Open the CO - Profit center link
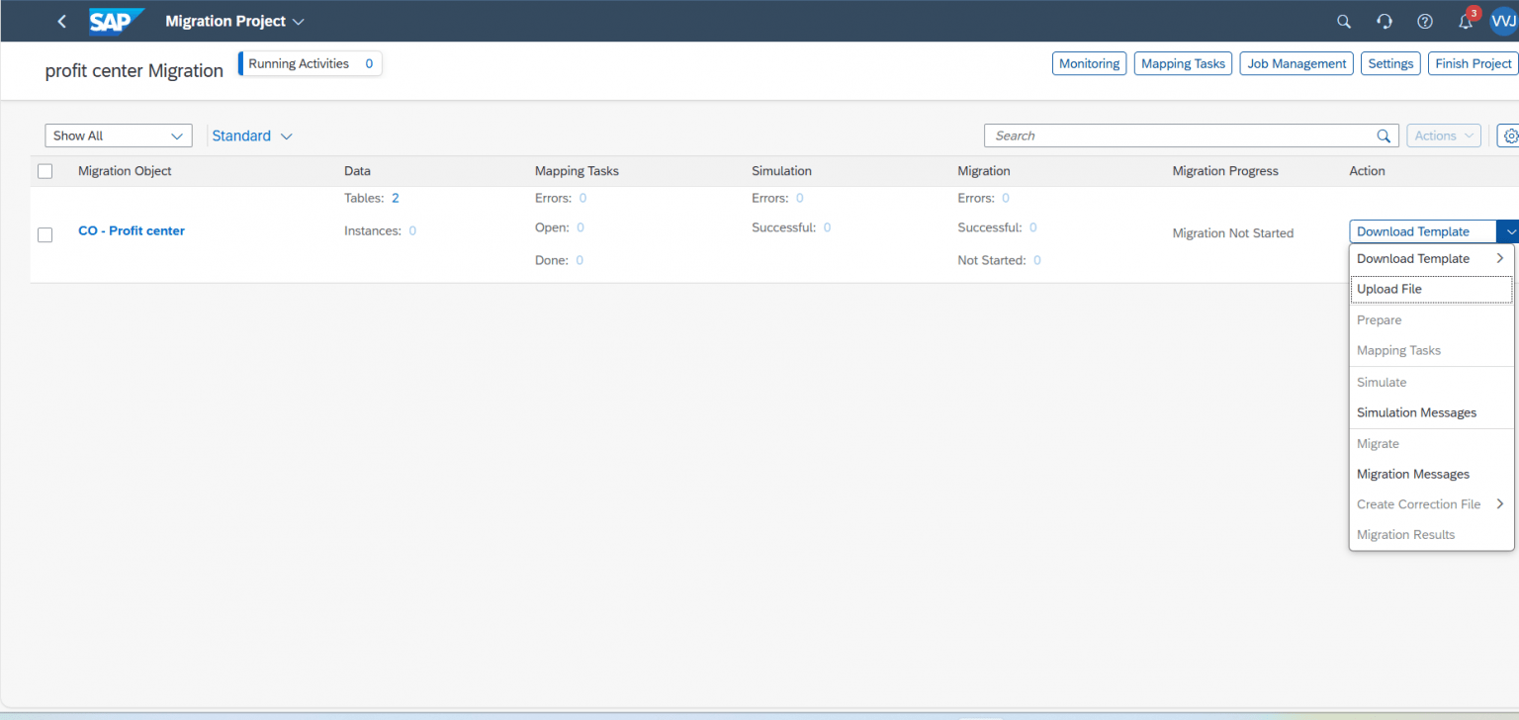1519x720 pixels. (131, 230)
